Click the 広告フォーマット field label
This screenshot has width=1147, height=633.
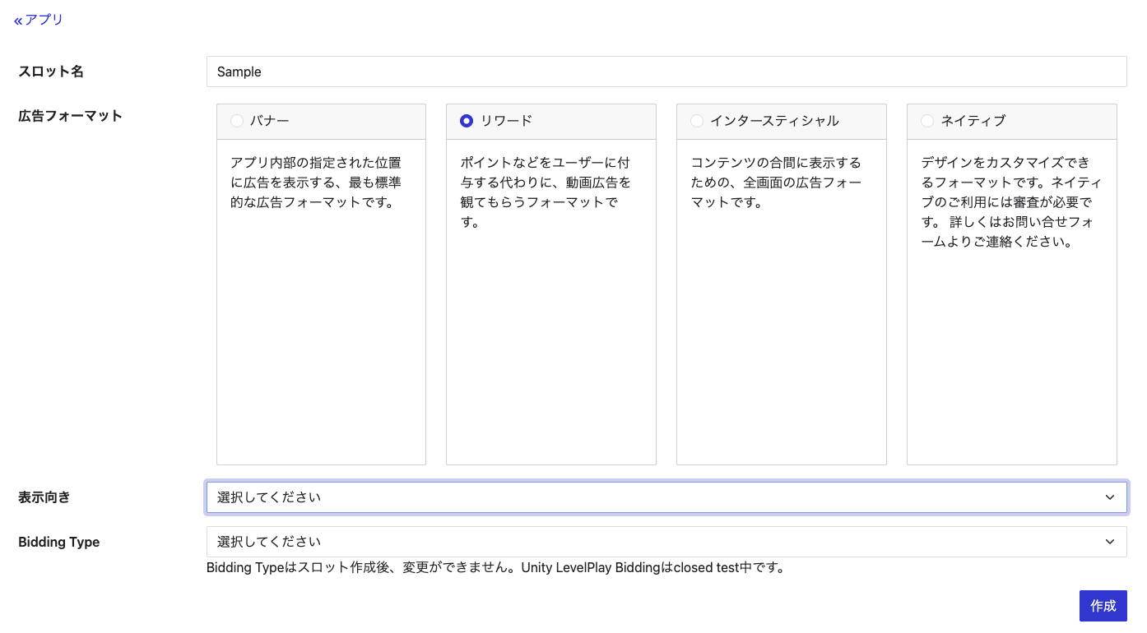click(x=70, y=116)
